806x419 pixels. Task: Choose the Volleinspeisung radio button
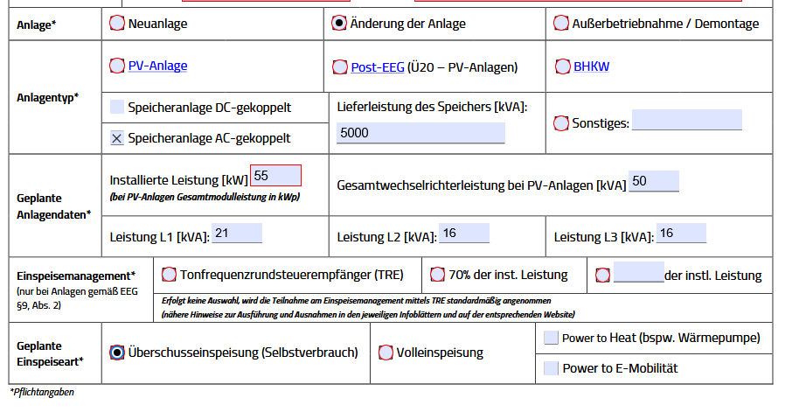tap(386, 353)
